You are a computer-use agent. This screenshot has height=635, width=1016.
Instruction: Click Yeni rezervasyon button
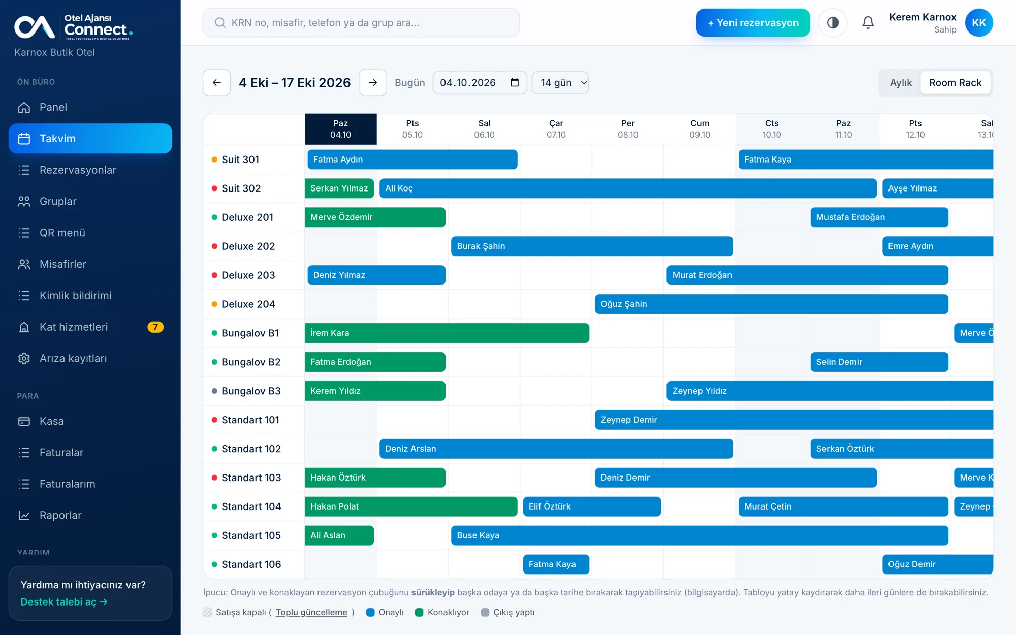click(x=753, y=23)
